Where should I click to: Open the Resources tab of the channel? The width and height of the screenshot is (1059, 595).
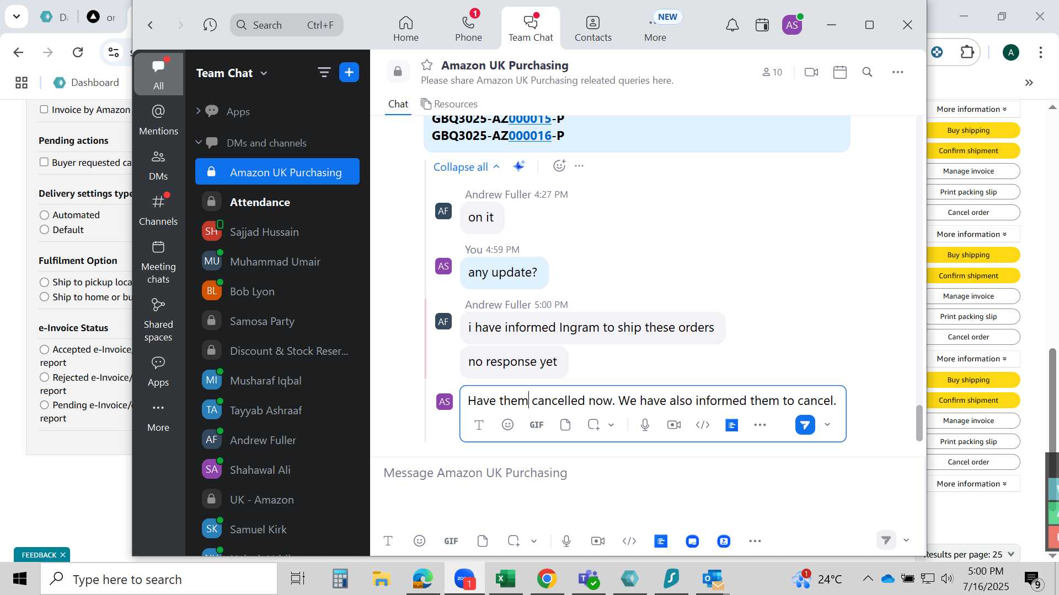click(449, 104)
